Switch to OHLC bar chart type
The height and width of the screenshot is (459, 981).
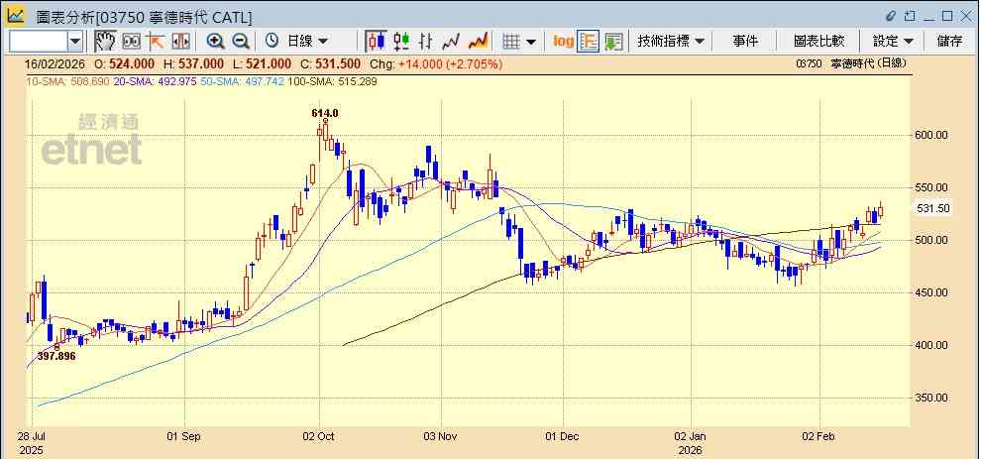[426, 42]
